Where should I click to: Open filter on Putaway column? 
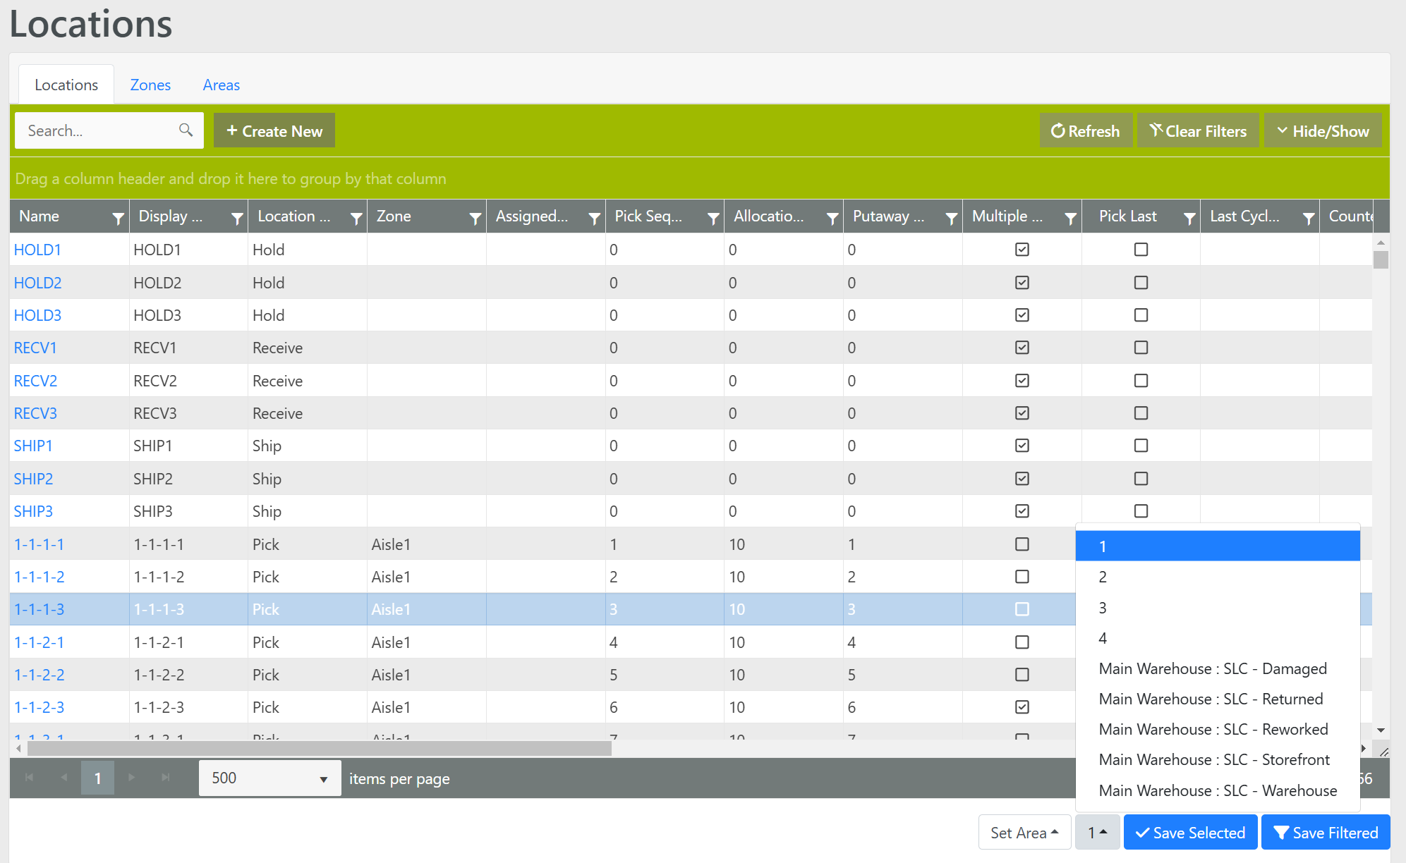click(951, 219)
